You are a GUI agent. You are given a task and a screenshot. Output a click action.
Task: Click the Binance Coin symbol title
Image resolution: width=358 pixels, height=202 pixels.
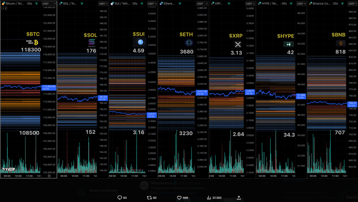(322, 3)
